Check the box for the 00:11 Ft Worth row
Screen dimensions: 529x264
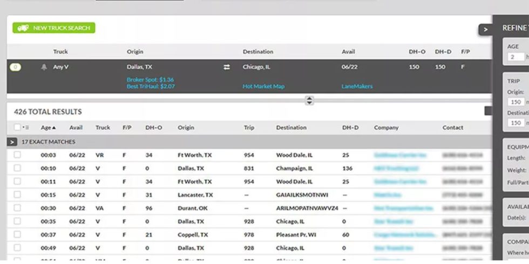[x=17, y=181]
